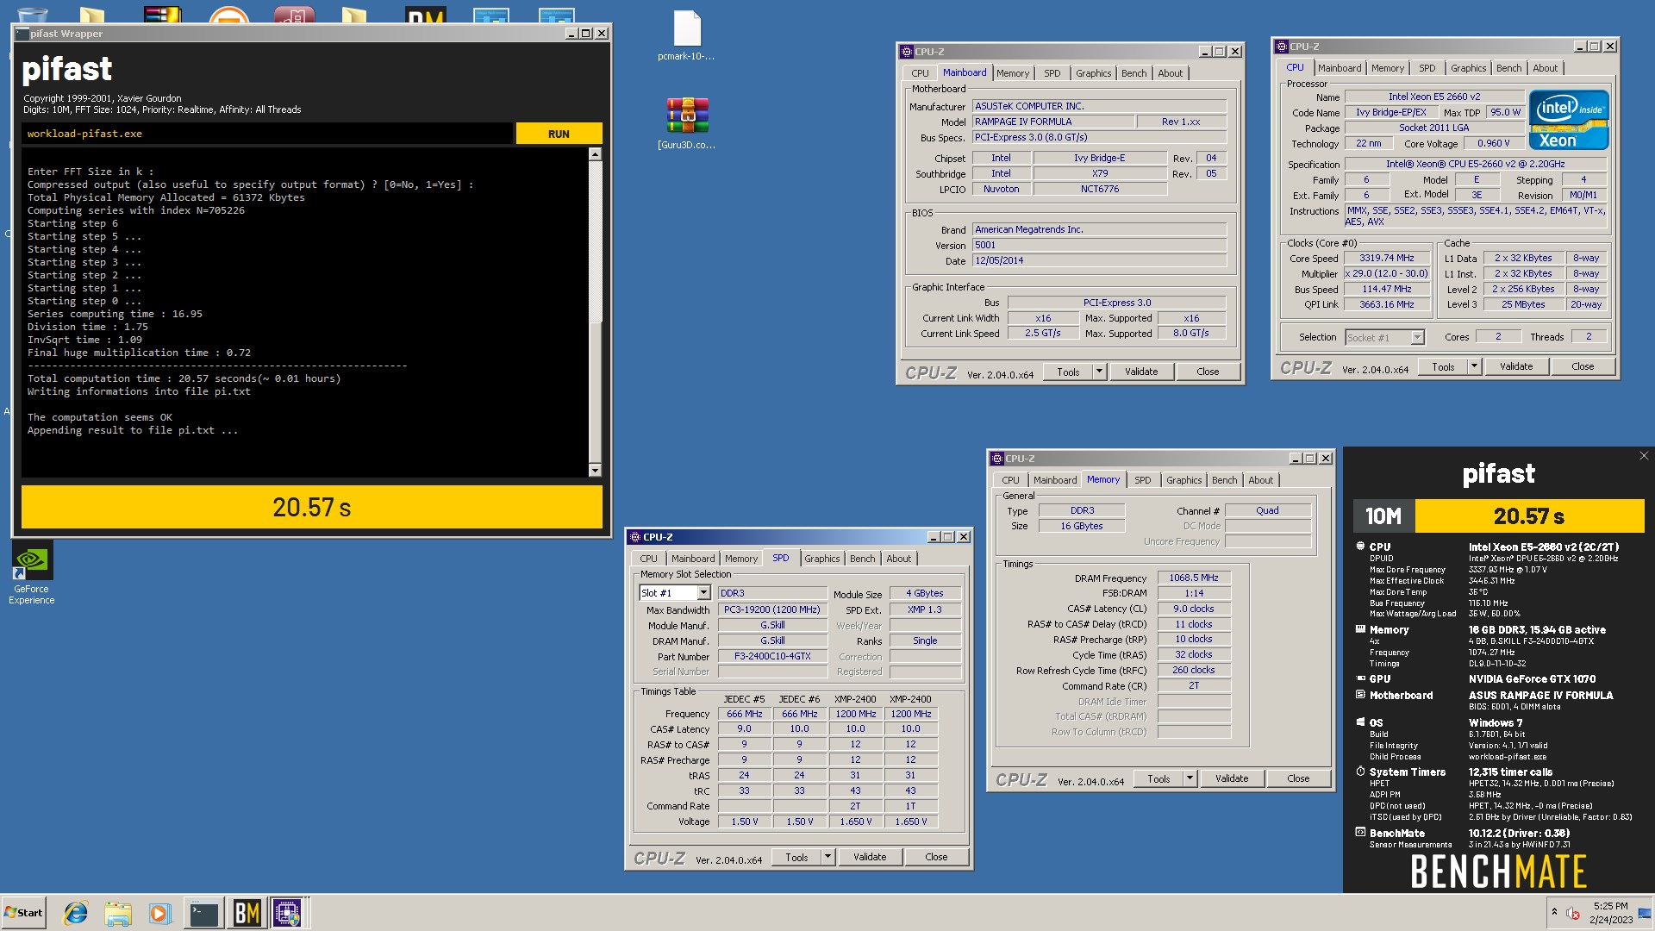The height and width of the screenshot is (931, 1655).
Task: Run the pifast workload
Action: coord(559,134)
